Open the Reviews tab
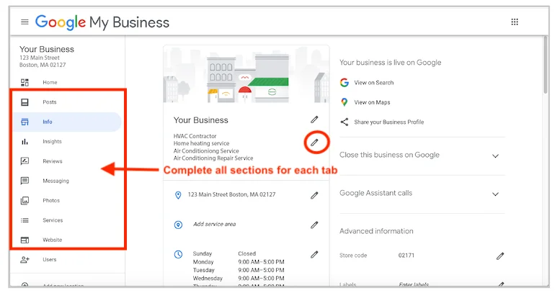 tap(53, 161)
